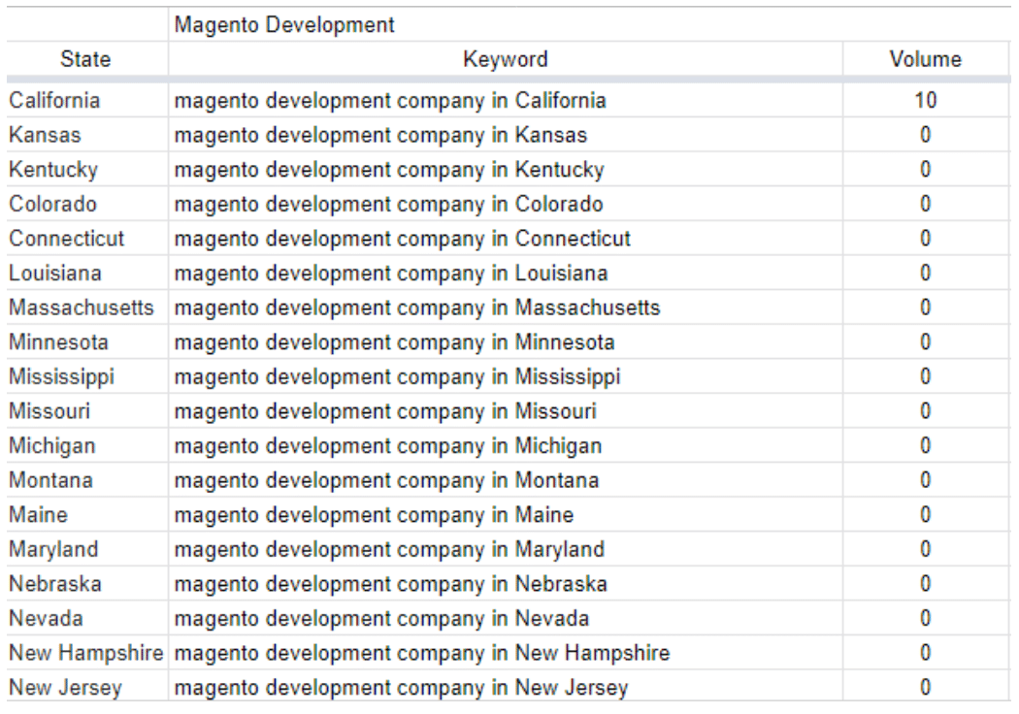
Task: Click 'magento development company in Michigan' cell
Action: tap(505, 445)
